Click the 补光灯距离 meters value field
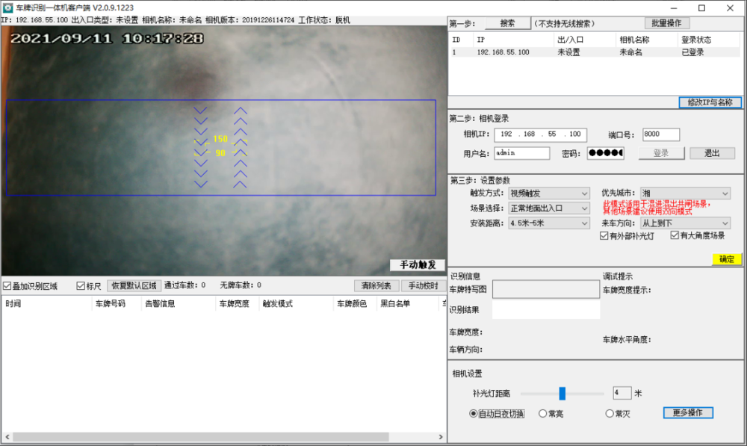Image resolution: width=747 pixels, height=446 pixels. [x=622, y=393]
